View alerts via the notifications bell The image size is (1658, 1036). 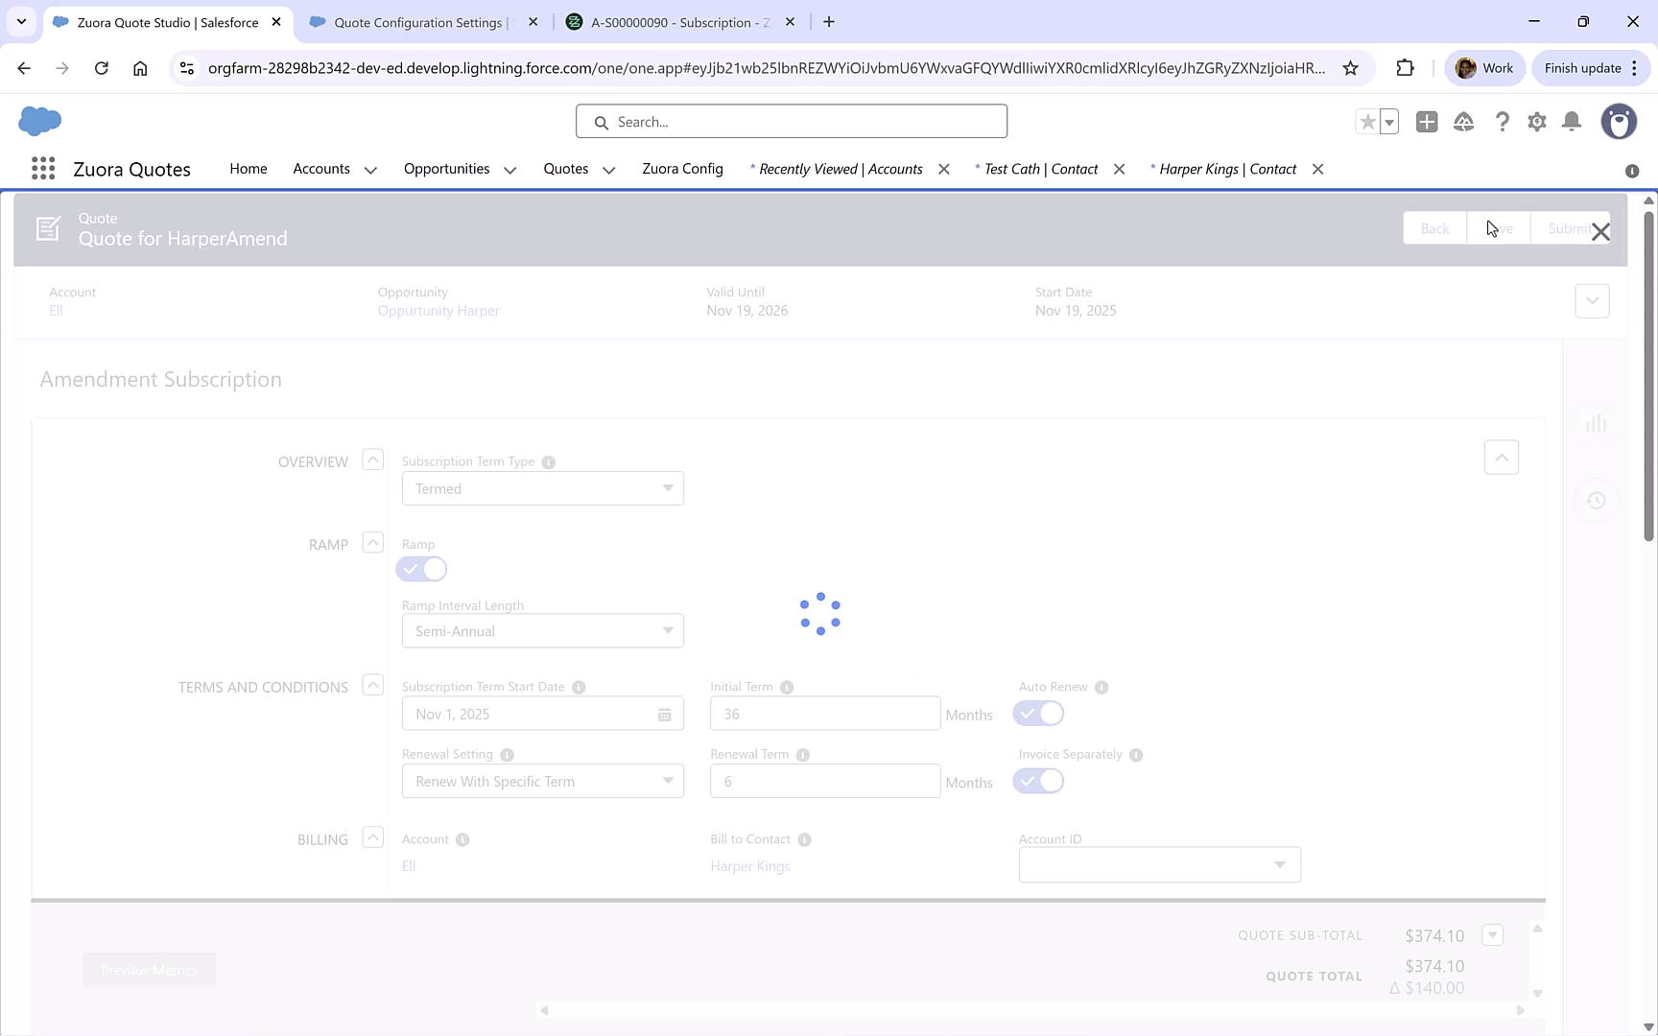click(1572, 122)
